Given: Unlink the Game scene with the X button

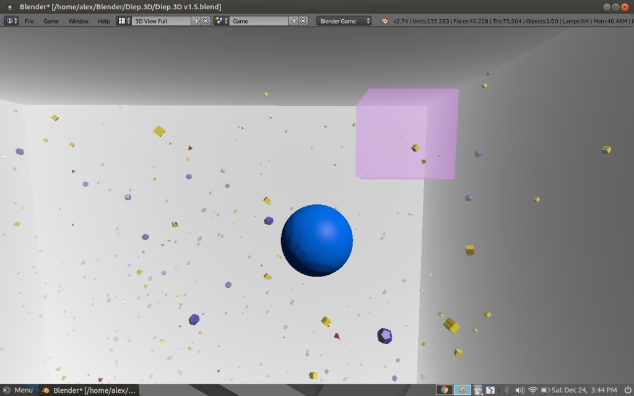Looking at the screenshot, I should click(303, 20).
